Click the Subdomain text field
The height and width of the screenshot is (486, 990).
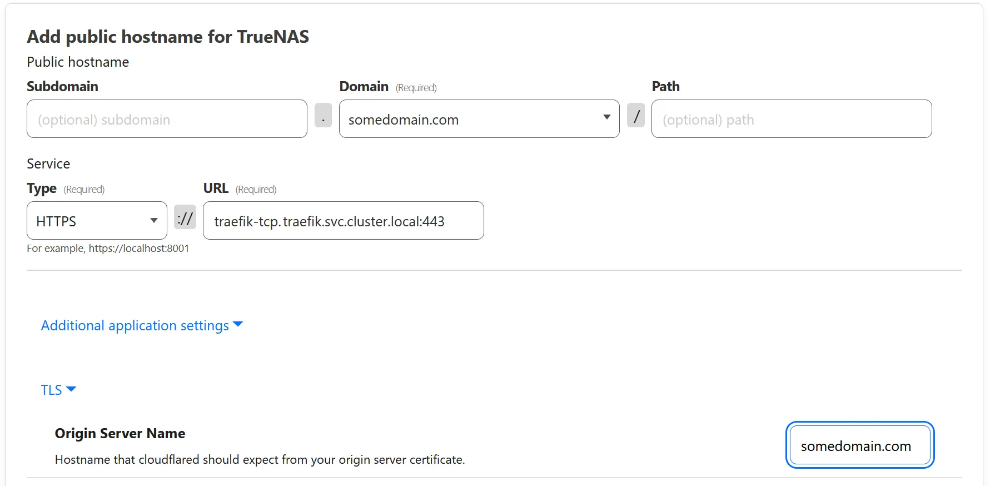point(167,119)
